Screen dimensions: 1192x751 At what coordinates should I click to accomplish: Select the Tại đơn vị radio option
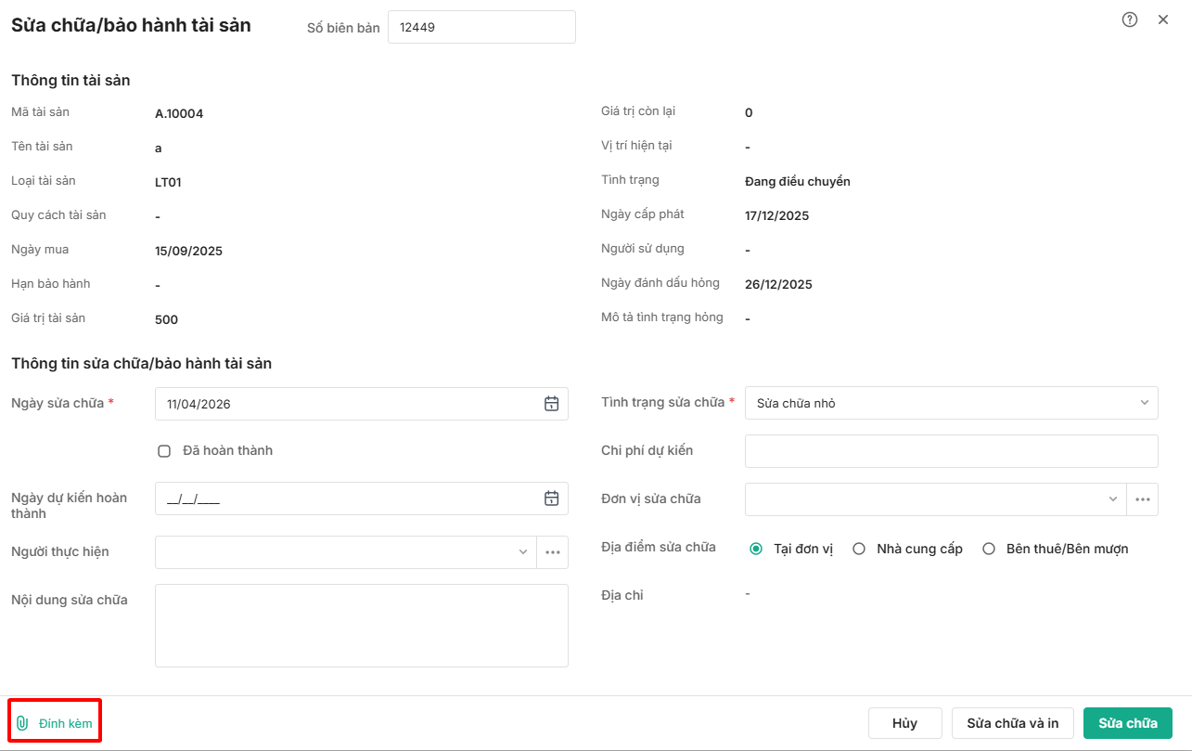(x=756, y=549)
